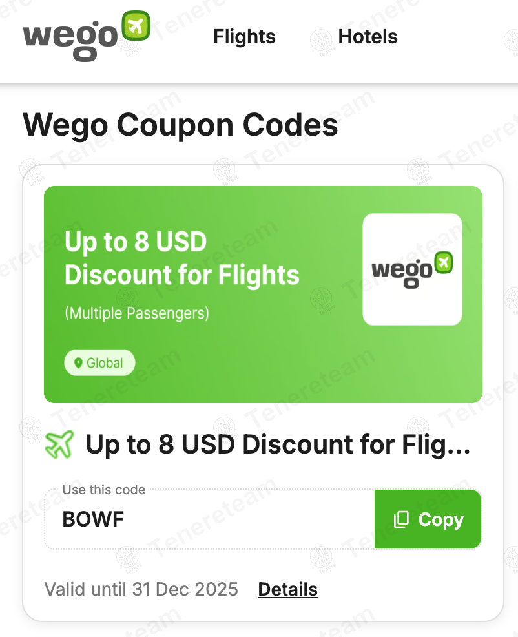Click the Use this code label
The width and height of the screenshot is (518, 637).
(x=103, y=490)
